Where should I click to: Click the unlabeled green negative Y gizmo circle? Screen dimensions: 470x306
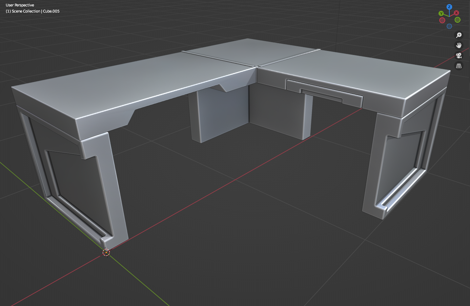point(457,20)
